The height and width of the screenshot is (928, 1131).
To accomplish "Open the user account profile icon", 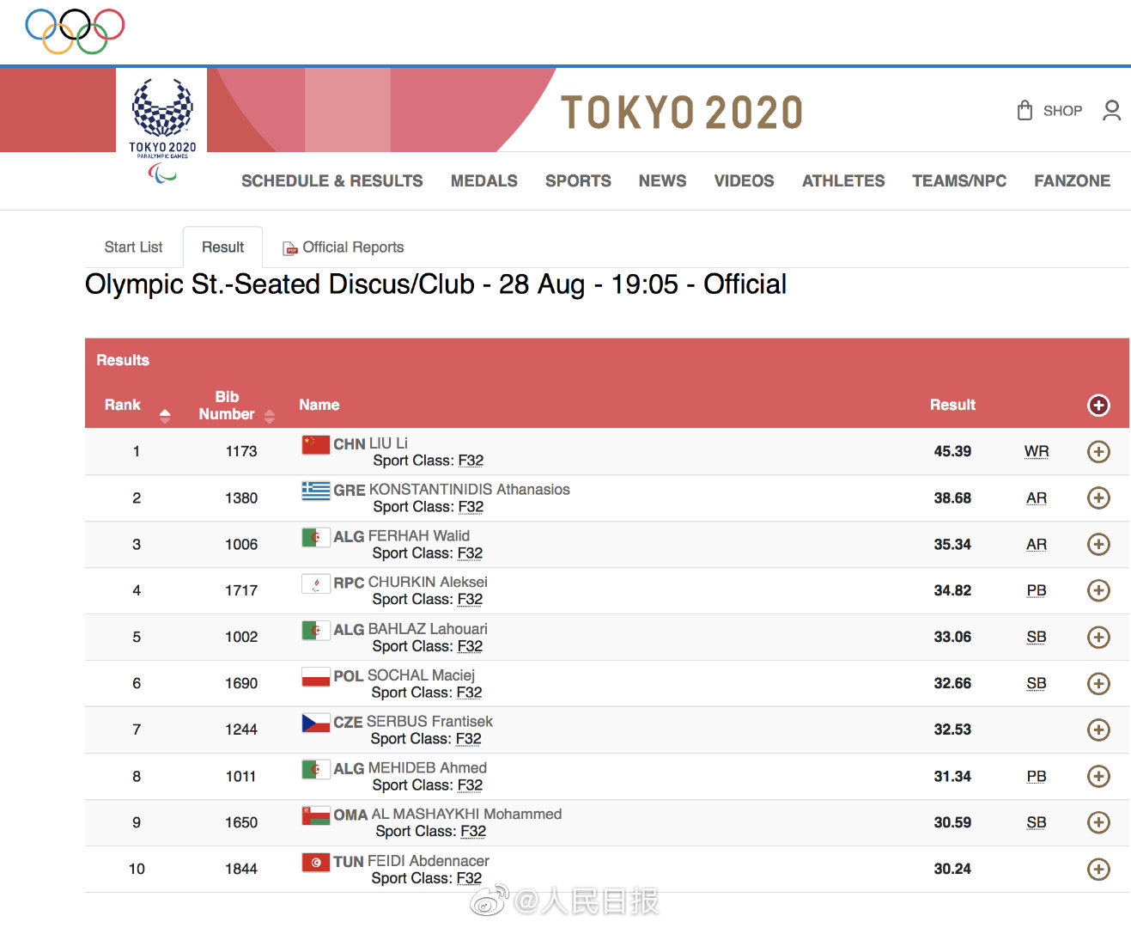I will point(1111,111).
